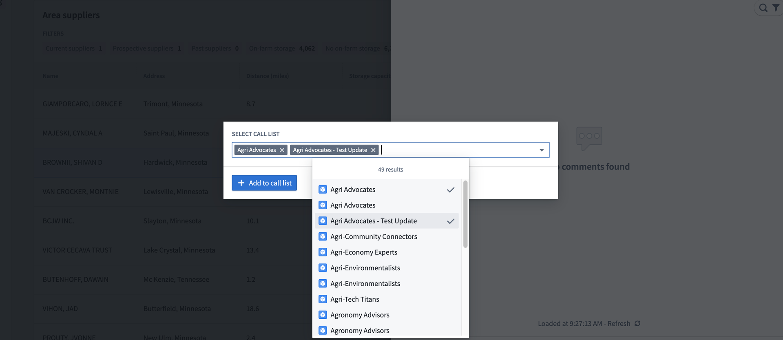Click the Add to call list button
783x340 pixels.
pos(264,183)
